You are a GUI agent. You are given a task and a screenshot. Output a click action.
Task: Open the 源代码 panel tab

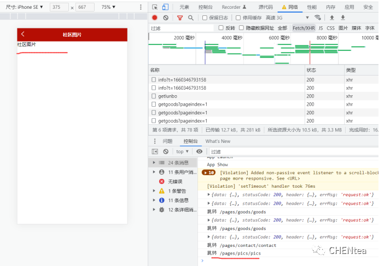tap(266, 7)
